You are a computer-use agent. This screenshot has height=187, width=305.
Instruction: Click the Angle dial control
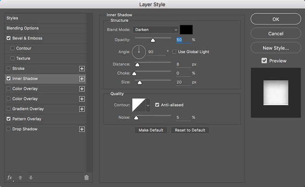pos(138,52)
